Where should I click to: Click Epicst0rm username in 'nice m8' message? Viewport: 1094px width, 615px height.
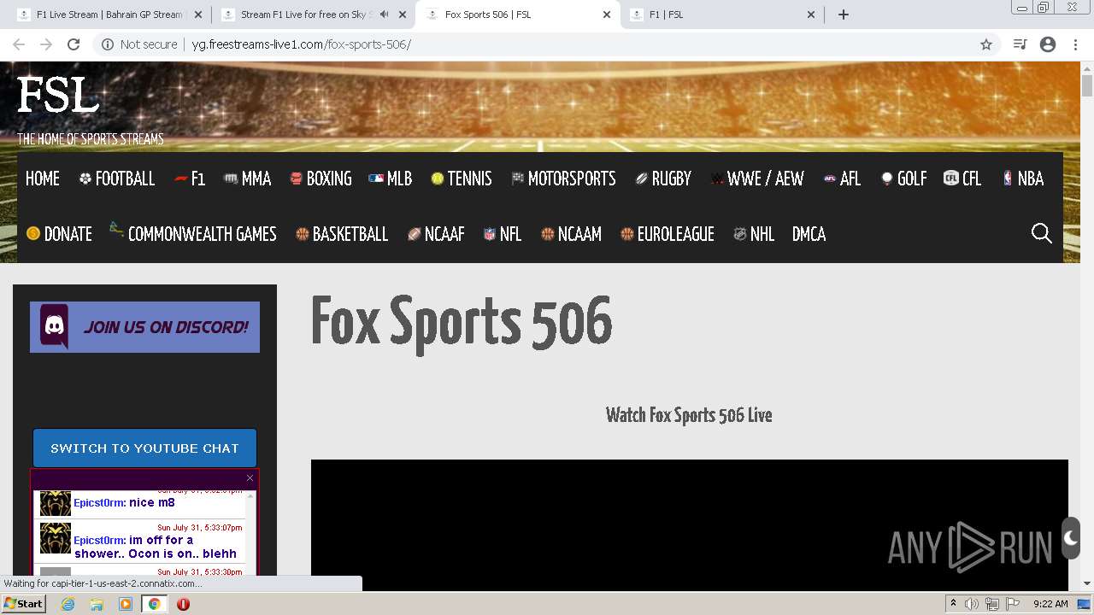(x=99, y=503)
